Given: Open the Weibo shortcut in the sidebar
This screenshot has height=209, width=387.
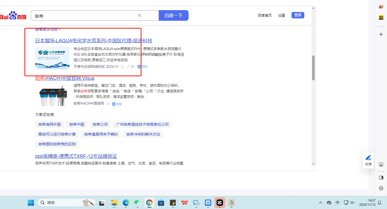Looking at the screenshot, I should [x=381, y=7].
